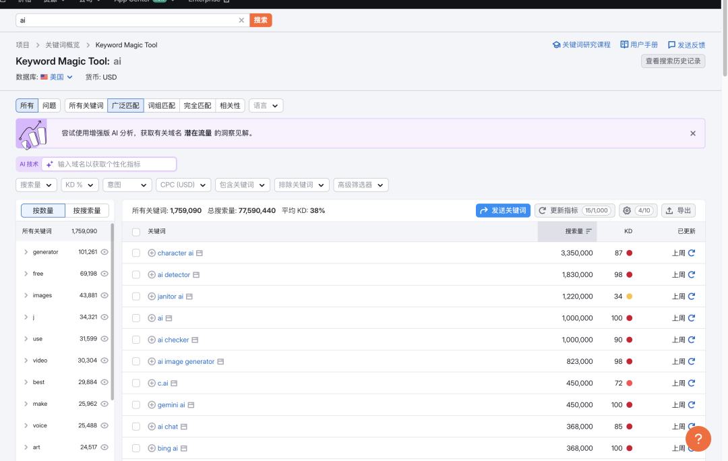The width and height of the screenshot is (728, 461).
Task: Tick the checkbox for ai checker row
Action: click(x=136, y=340)
